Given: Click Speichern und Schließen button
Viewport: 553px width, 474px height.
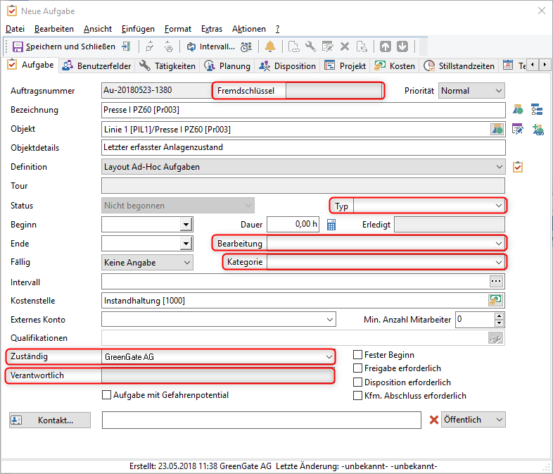Looking at the screenshot, I should tap(64, 46).
